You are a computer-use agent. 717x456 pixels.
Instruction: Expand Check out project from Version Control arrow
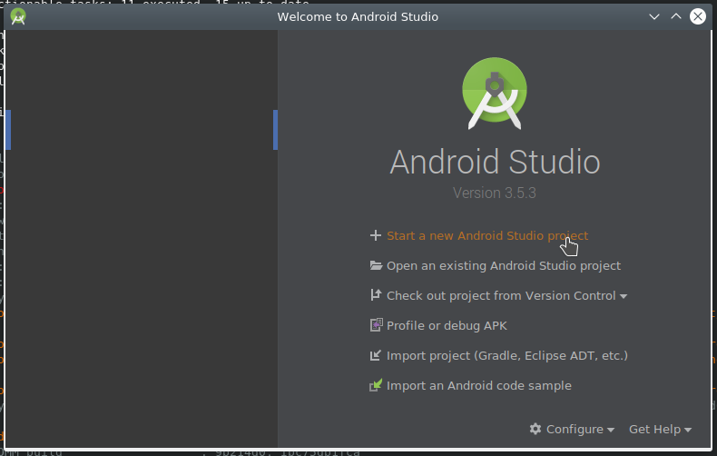tap(624, 296)
